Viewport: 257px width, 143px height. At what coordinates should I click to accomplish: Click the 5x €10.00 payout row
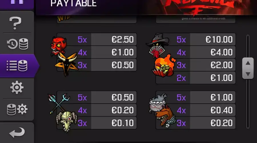tap(196, 39)
